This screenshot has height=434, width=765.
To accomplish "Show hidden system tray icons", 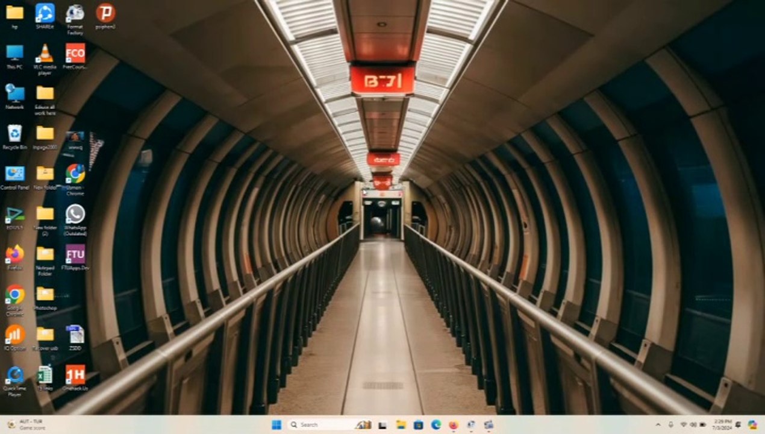I will coord(657,424).
